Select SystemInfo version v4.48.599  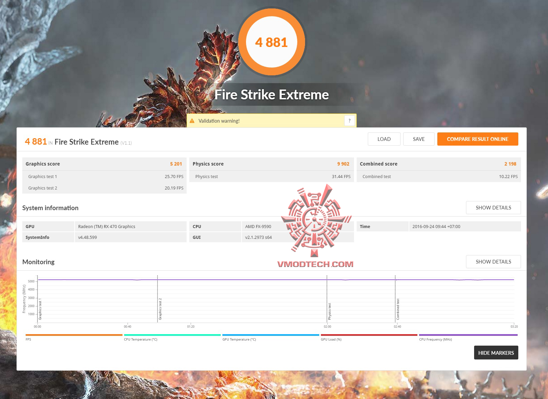click(x=87, y=238)
